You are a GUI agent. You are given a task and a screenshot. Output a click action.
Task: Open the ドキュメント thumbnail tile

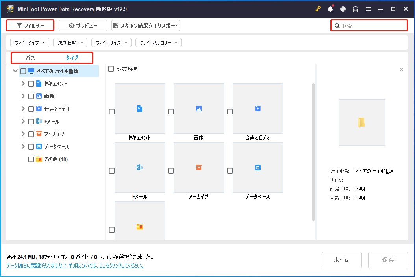coord(140,109)
